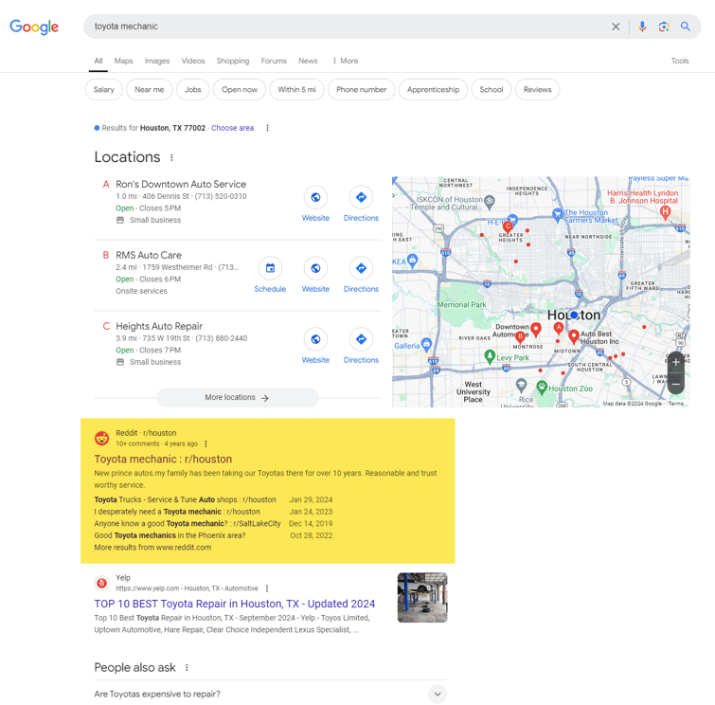Clear the search box with the X icon

click(616, 27)
